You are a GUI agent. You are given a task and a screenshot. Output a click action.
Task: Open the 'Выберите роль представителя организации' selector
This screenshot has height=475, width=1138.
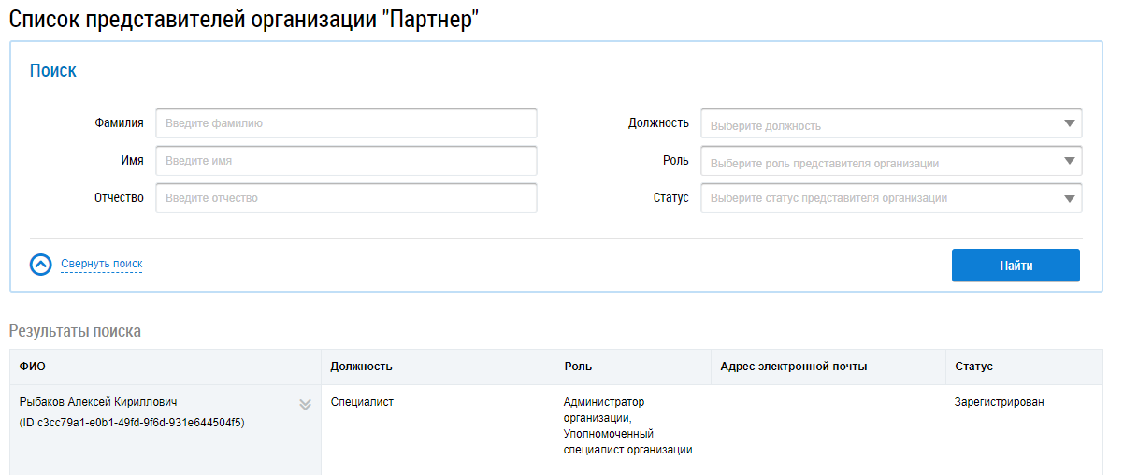[879, 162]
